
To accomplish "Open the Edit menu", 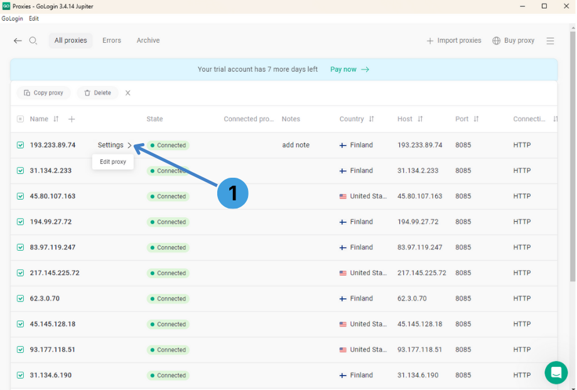I will click(x=34, y=18).
